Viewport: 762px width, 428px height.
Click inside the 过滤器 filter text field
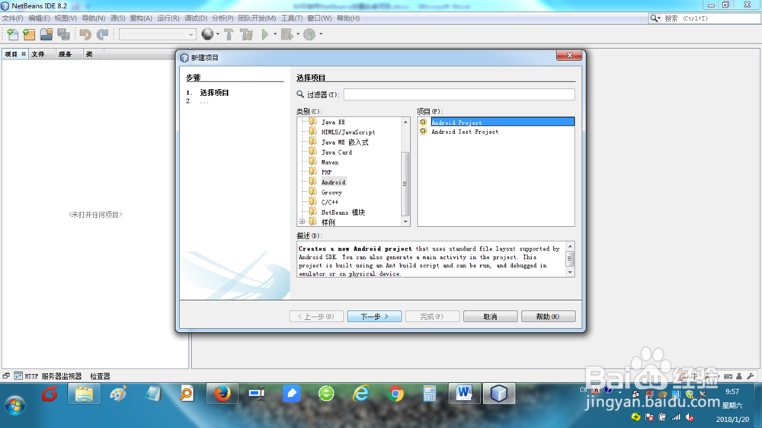coord(459,94)
